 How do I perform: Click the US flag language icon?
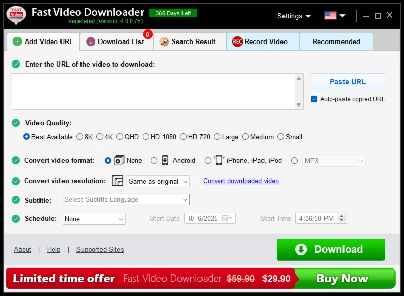(x=330, y=16)
